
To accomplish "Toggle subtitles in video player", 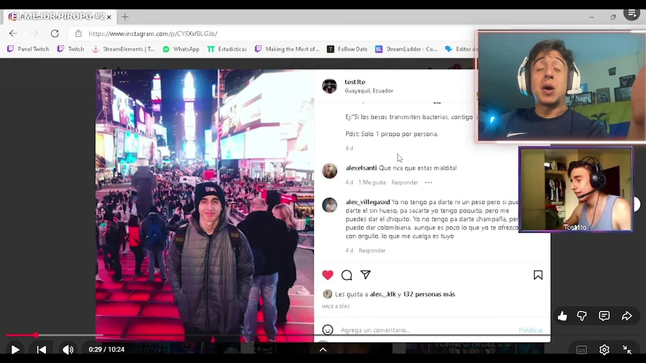I will (x=581, y=350).
